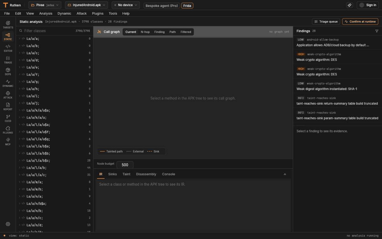Open the Tools menu
The width and height of the screenshot is (382, 239).
113,13
